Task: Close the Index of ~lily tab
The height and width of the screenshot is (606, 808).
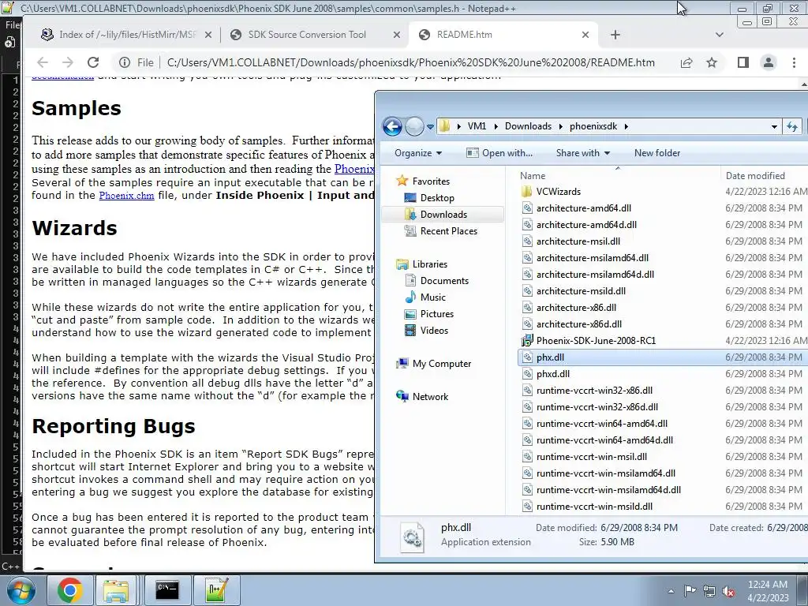Action: [208, 35]
